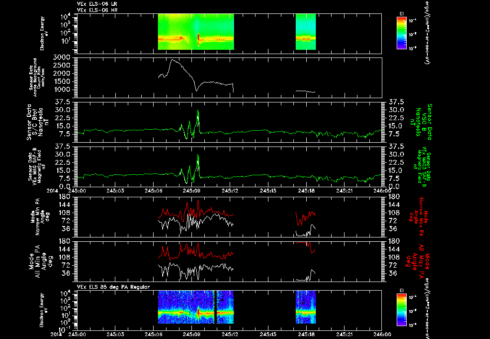Click the "1500" tick on count rate axis

point(62,81)
